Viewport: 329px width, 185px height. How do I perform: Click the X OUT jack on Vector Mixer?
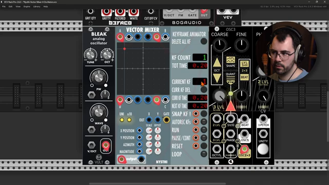pos(149,120)
